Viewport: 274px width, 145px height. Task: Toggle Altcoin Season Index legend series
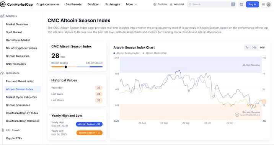tap(127, 53)
